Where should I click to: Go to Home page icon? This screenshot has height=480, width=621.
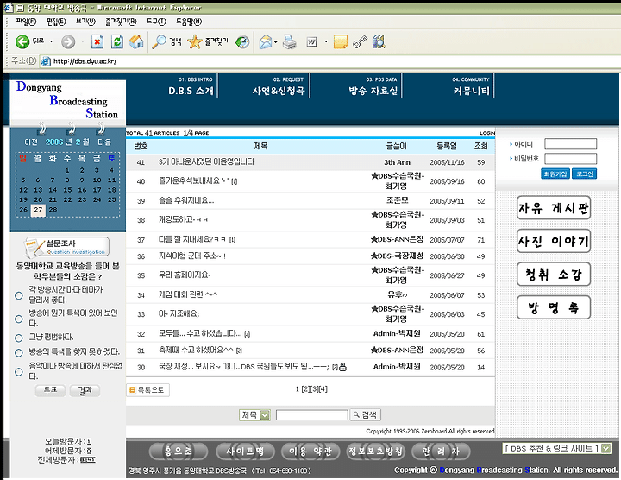point(136,41)
